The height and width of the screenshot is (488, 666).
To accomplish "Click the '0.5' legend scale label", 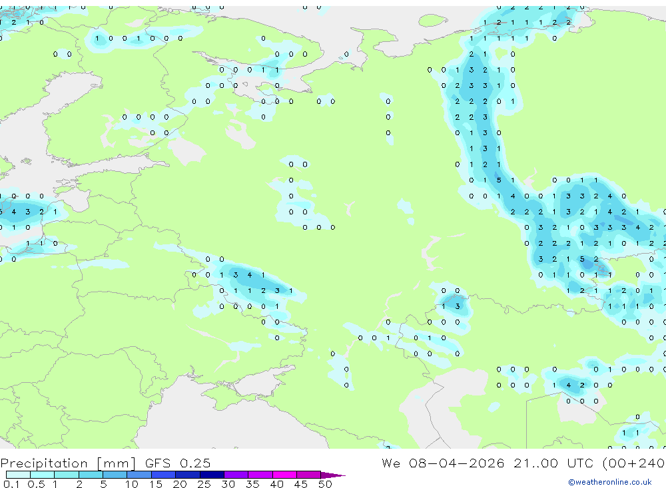I will 36,484.
